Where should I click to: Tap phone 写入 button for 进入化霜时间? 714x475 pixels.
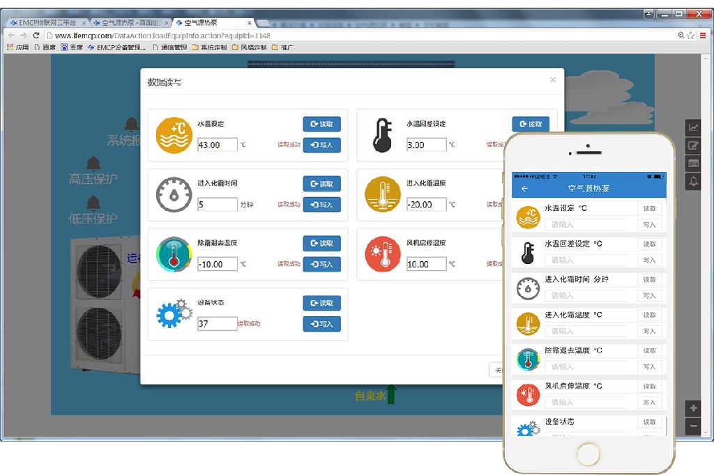[649, 296]
